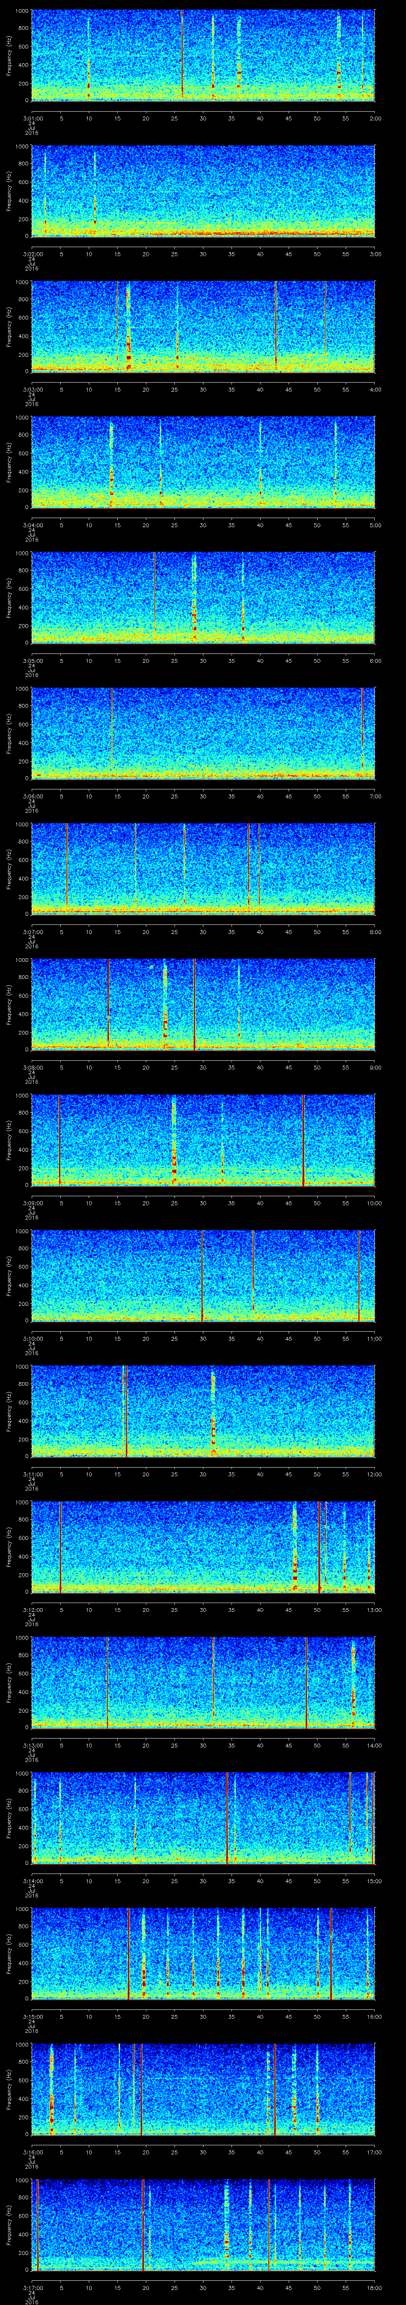The image size is (406, 2305).
Task: Select the spectrogram panel starting at 3:12:00
Action: 203,1546
